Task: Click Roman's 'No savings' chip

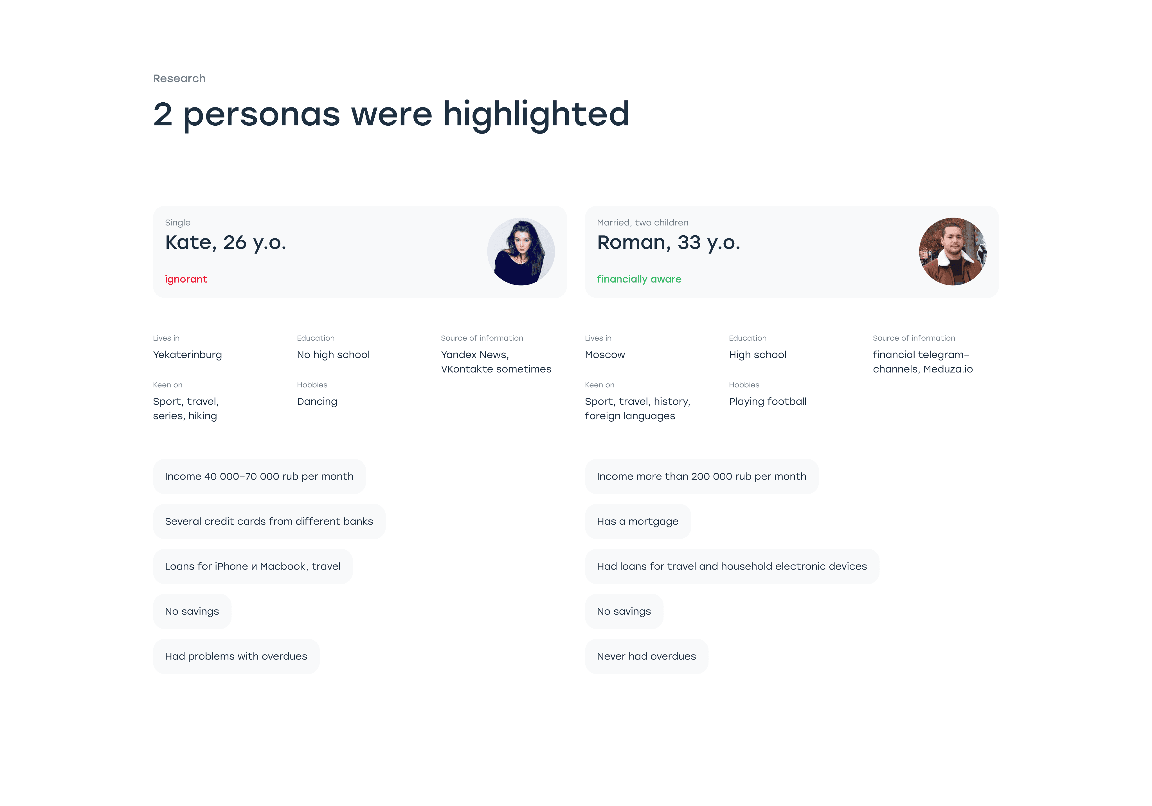Action: [x=624, y=611]
